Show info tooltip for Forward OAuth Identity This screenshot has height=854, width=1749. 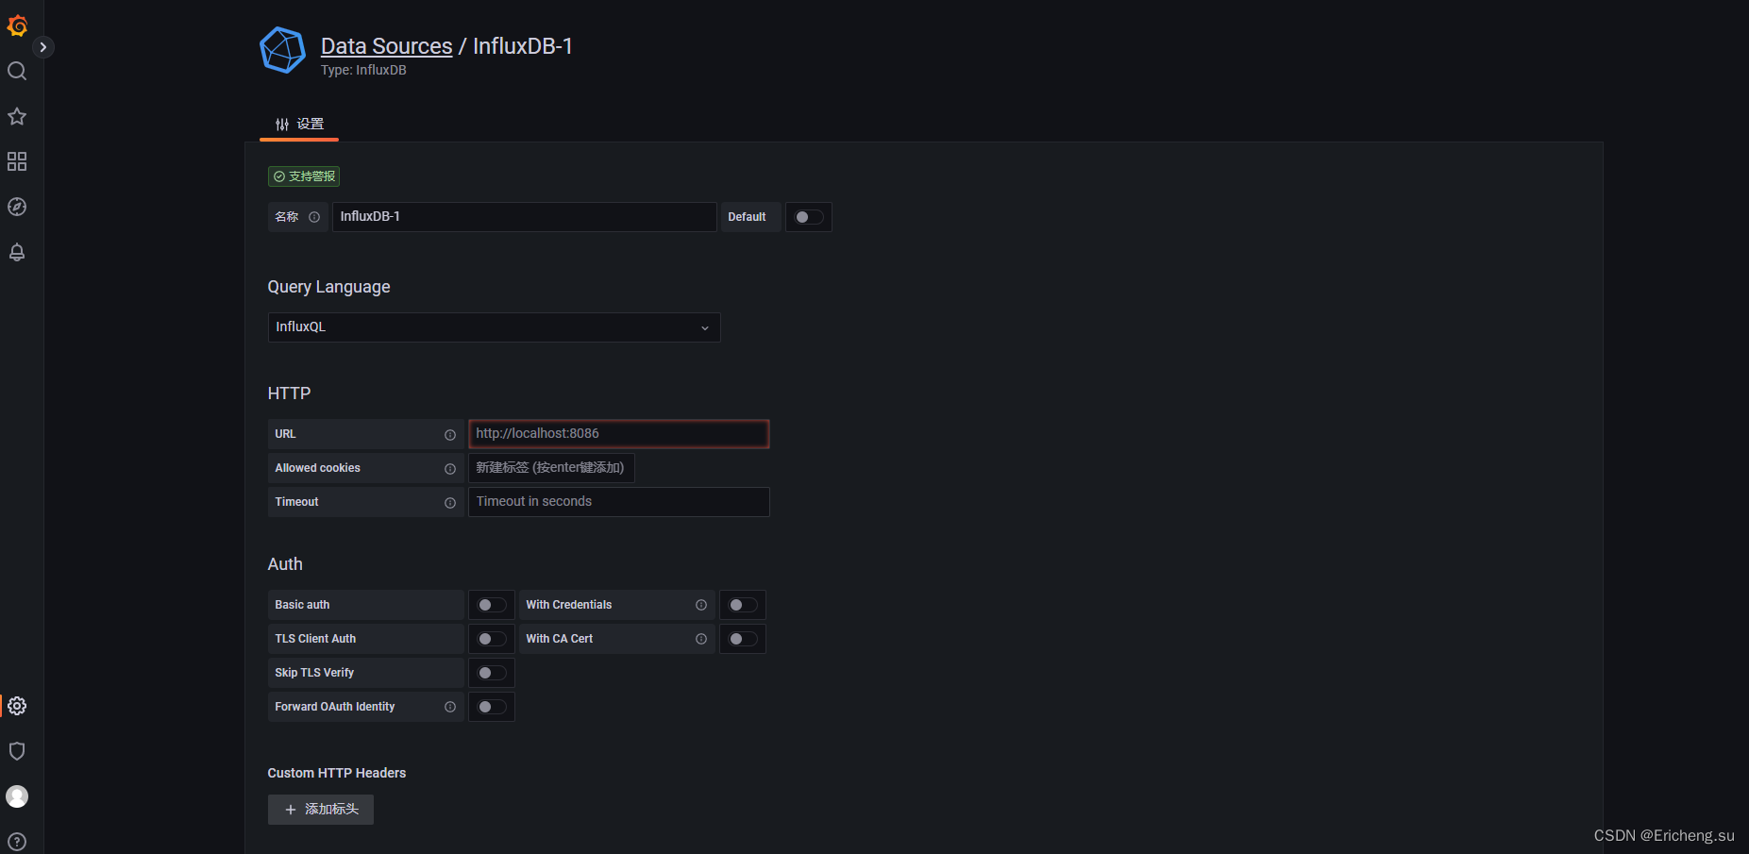[x=450, y=707]
